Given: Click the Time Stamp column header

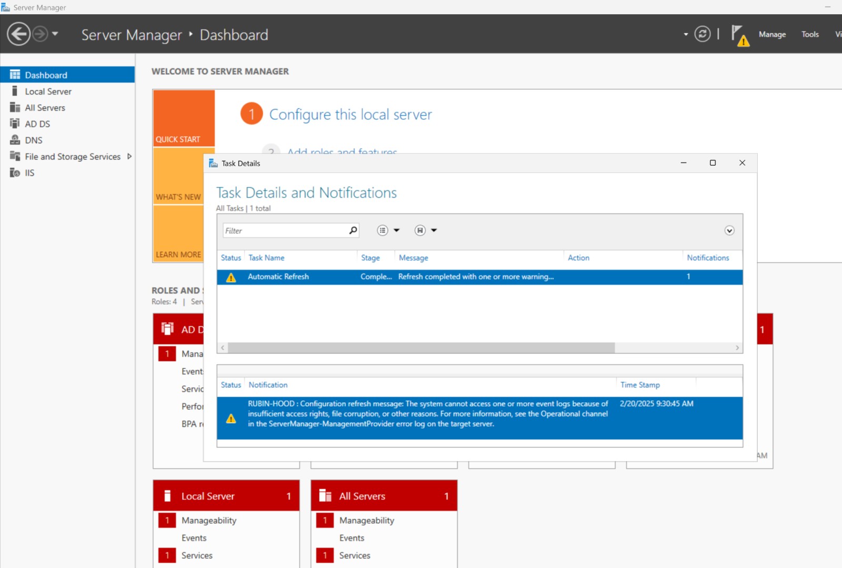Looking at the screenshot, I should pos(640,385).
